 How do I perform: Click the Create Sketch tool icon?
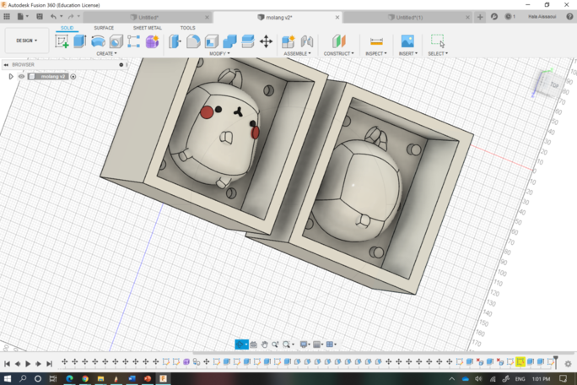pos(62,41)
